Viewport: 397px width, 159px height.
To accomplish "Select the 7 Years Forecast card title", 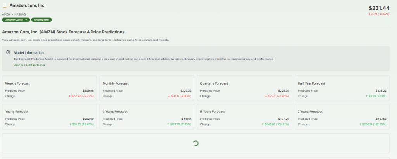I will 310,112.
